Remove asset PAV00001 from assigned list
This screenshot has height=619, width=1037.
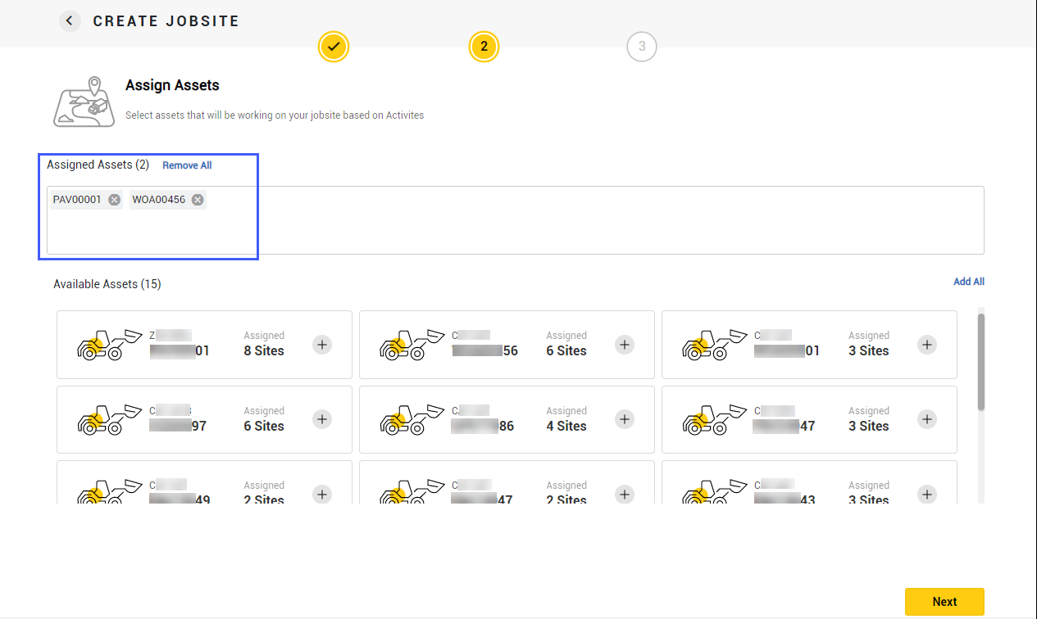pos(115,200)
